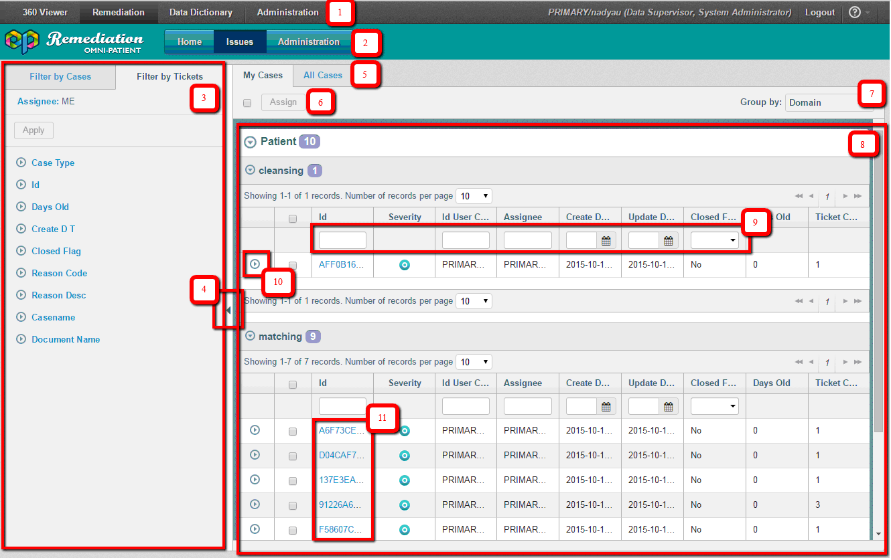The height and width of the screenshot is (560, 891).
Task: Click the Id filter input in cleansing table
Action: tap(342, 240)
